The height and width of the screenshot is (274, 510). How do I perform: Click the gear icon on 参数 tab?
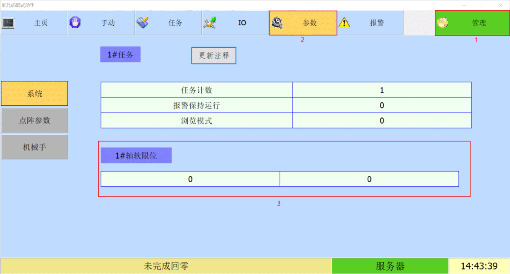pyautogui.click(x=277, y=23)
